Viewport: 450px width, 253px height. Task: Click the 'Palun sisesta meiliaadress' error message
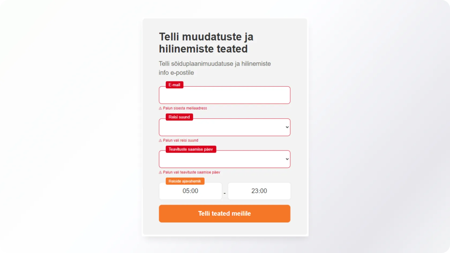[185, 108]
